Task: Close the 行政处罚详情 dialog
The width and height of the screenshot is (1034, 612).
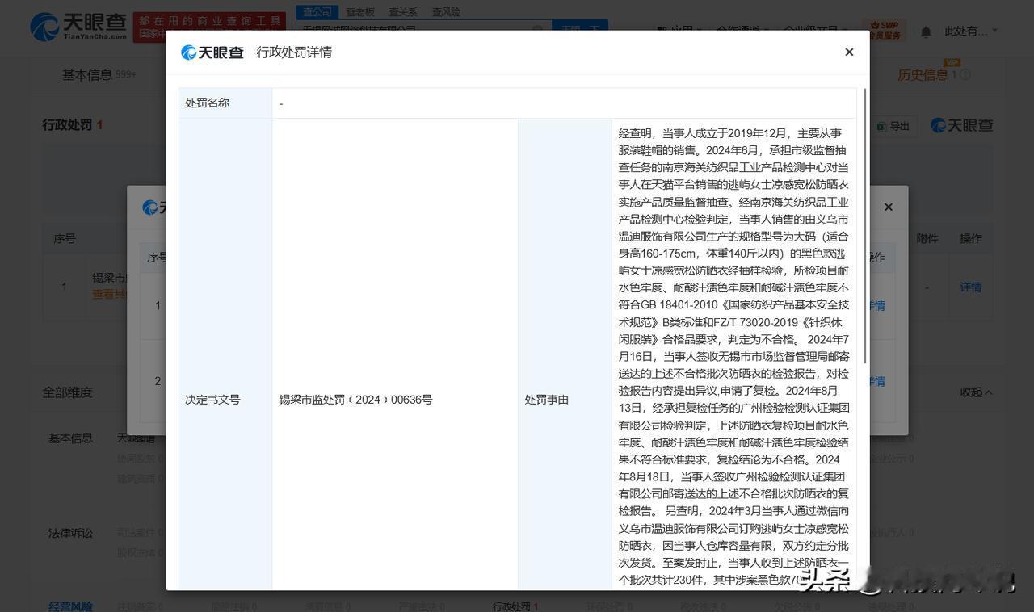Action: [849, 52]
